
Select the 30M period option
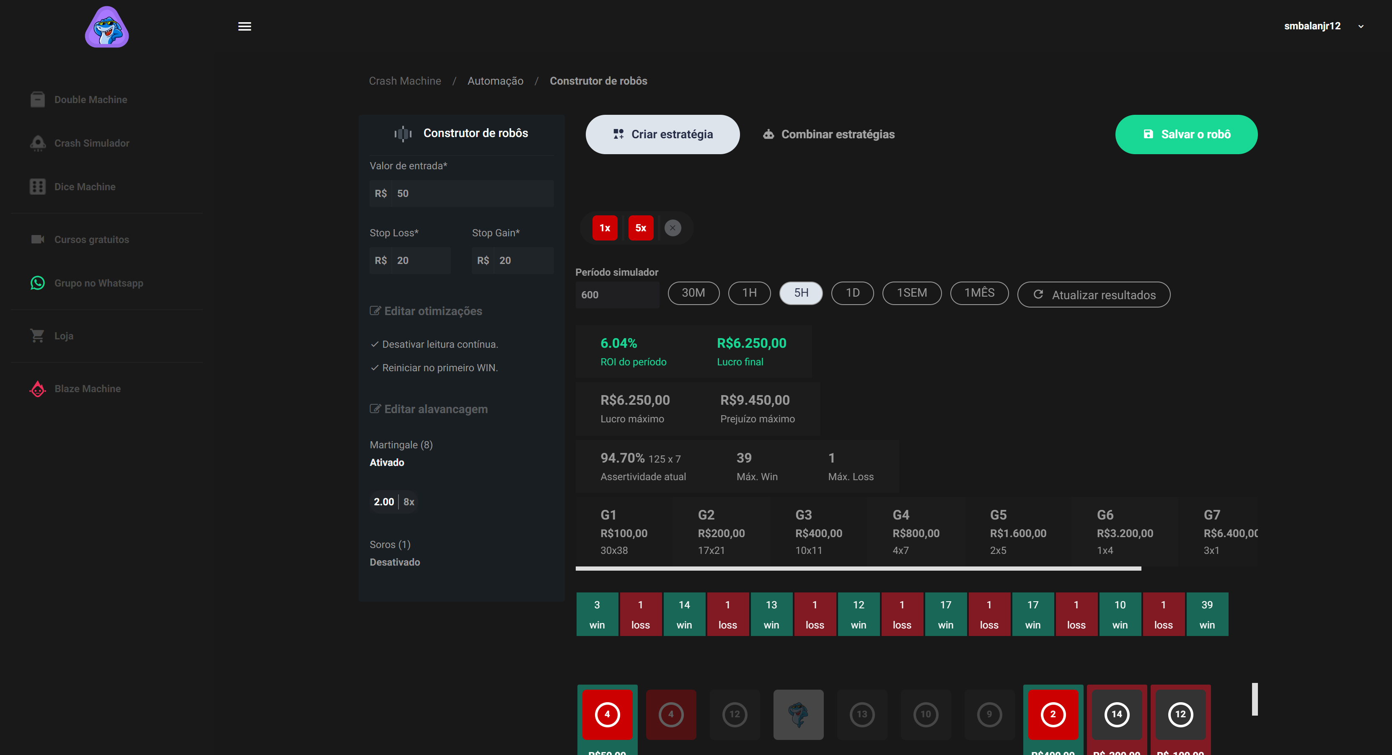pos(693,293)
